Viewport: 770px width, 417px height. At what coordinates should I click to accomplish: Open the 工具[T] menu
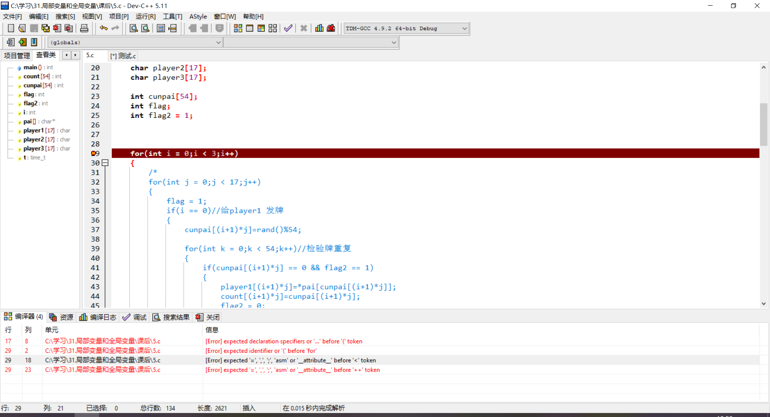[172, 16]
